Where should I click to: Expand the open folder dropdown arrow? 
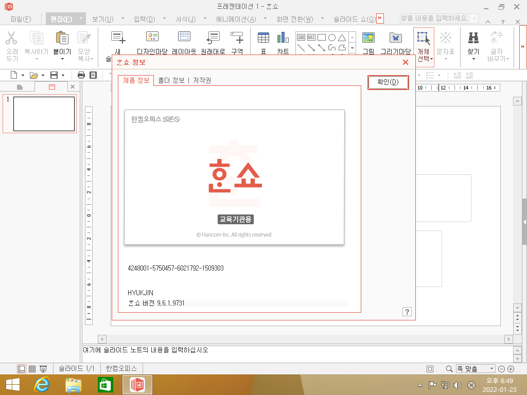click(x=43, y=75)
